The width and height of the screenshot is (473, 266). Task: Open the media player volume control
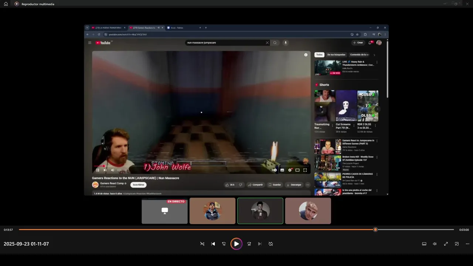(435, 244)
